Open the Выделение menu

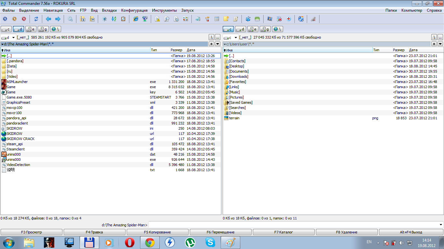(x=29, y=10)
